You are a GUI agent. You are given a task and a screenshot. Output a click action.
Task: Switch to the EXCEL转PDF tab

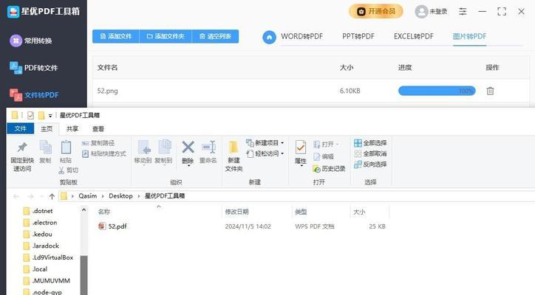pos(414,36)
